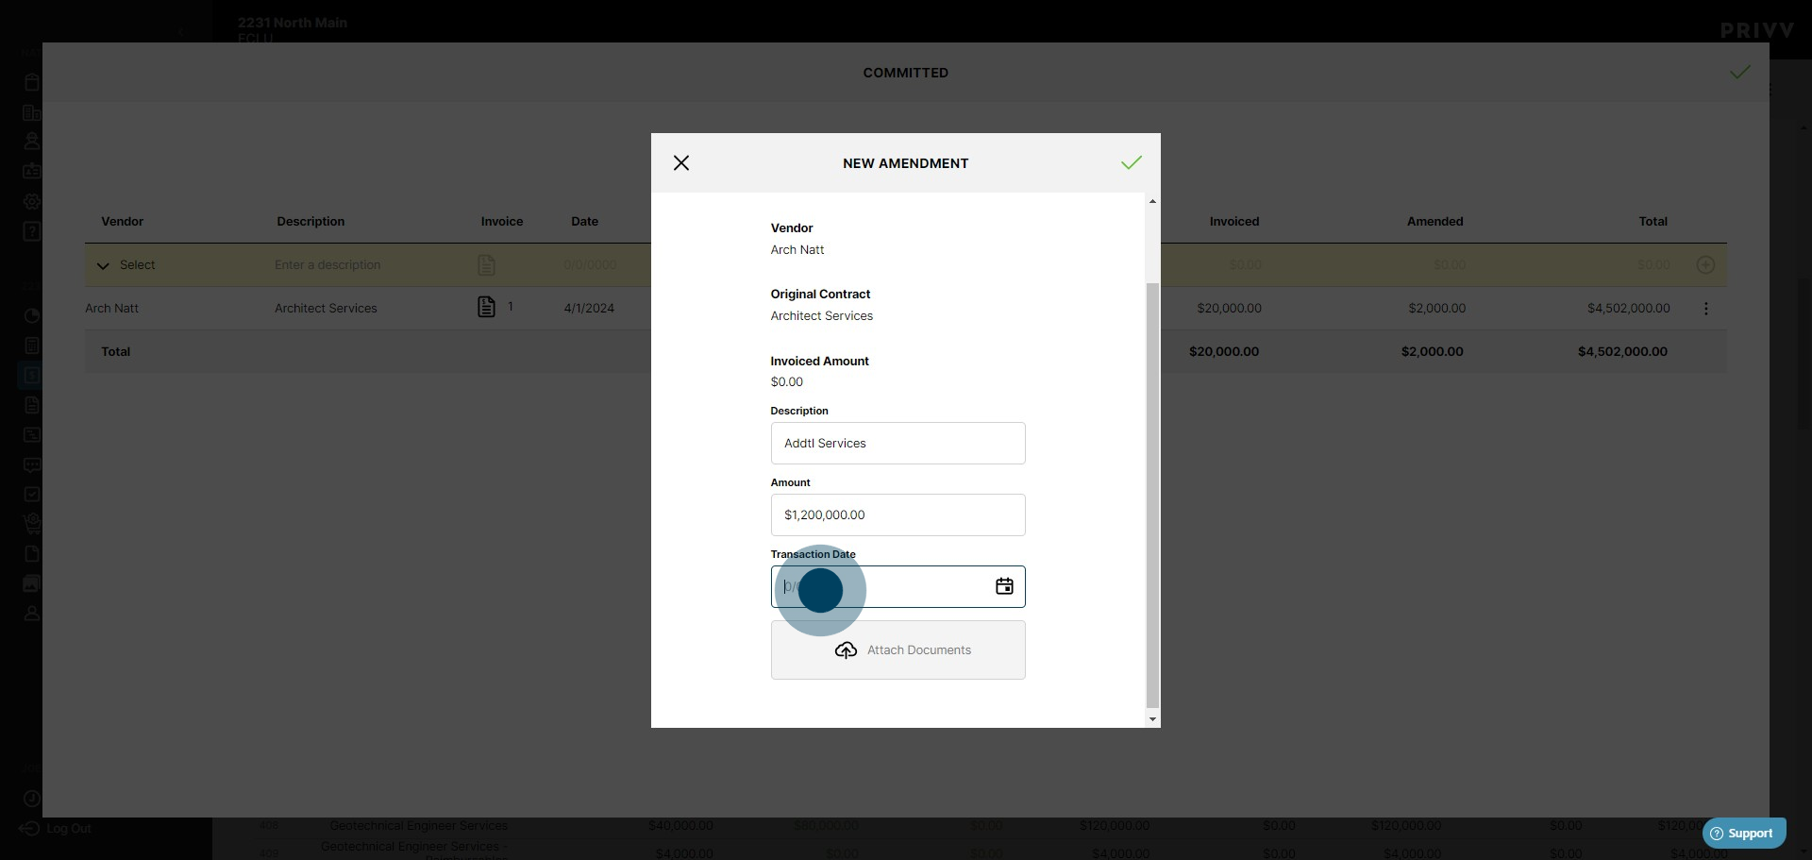
Task: Open the pie chart icon in sidebar
Action: tap(31, 316)
